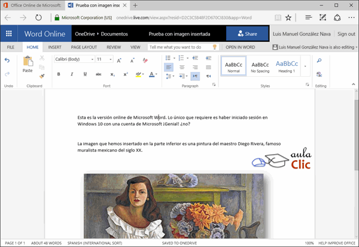Click the Find magnifier icon

(319, 61)
